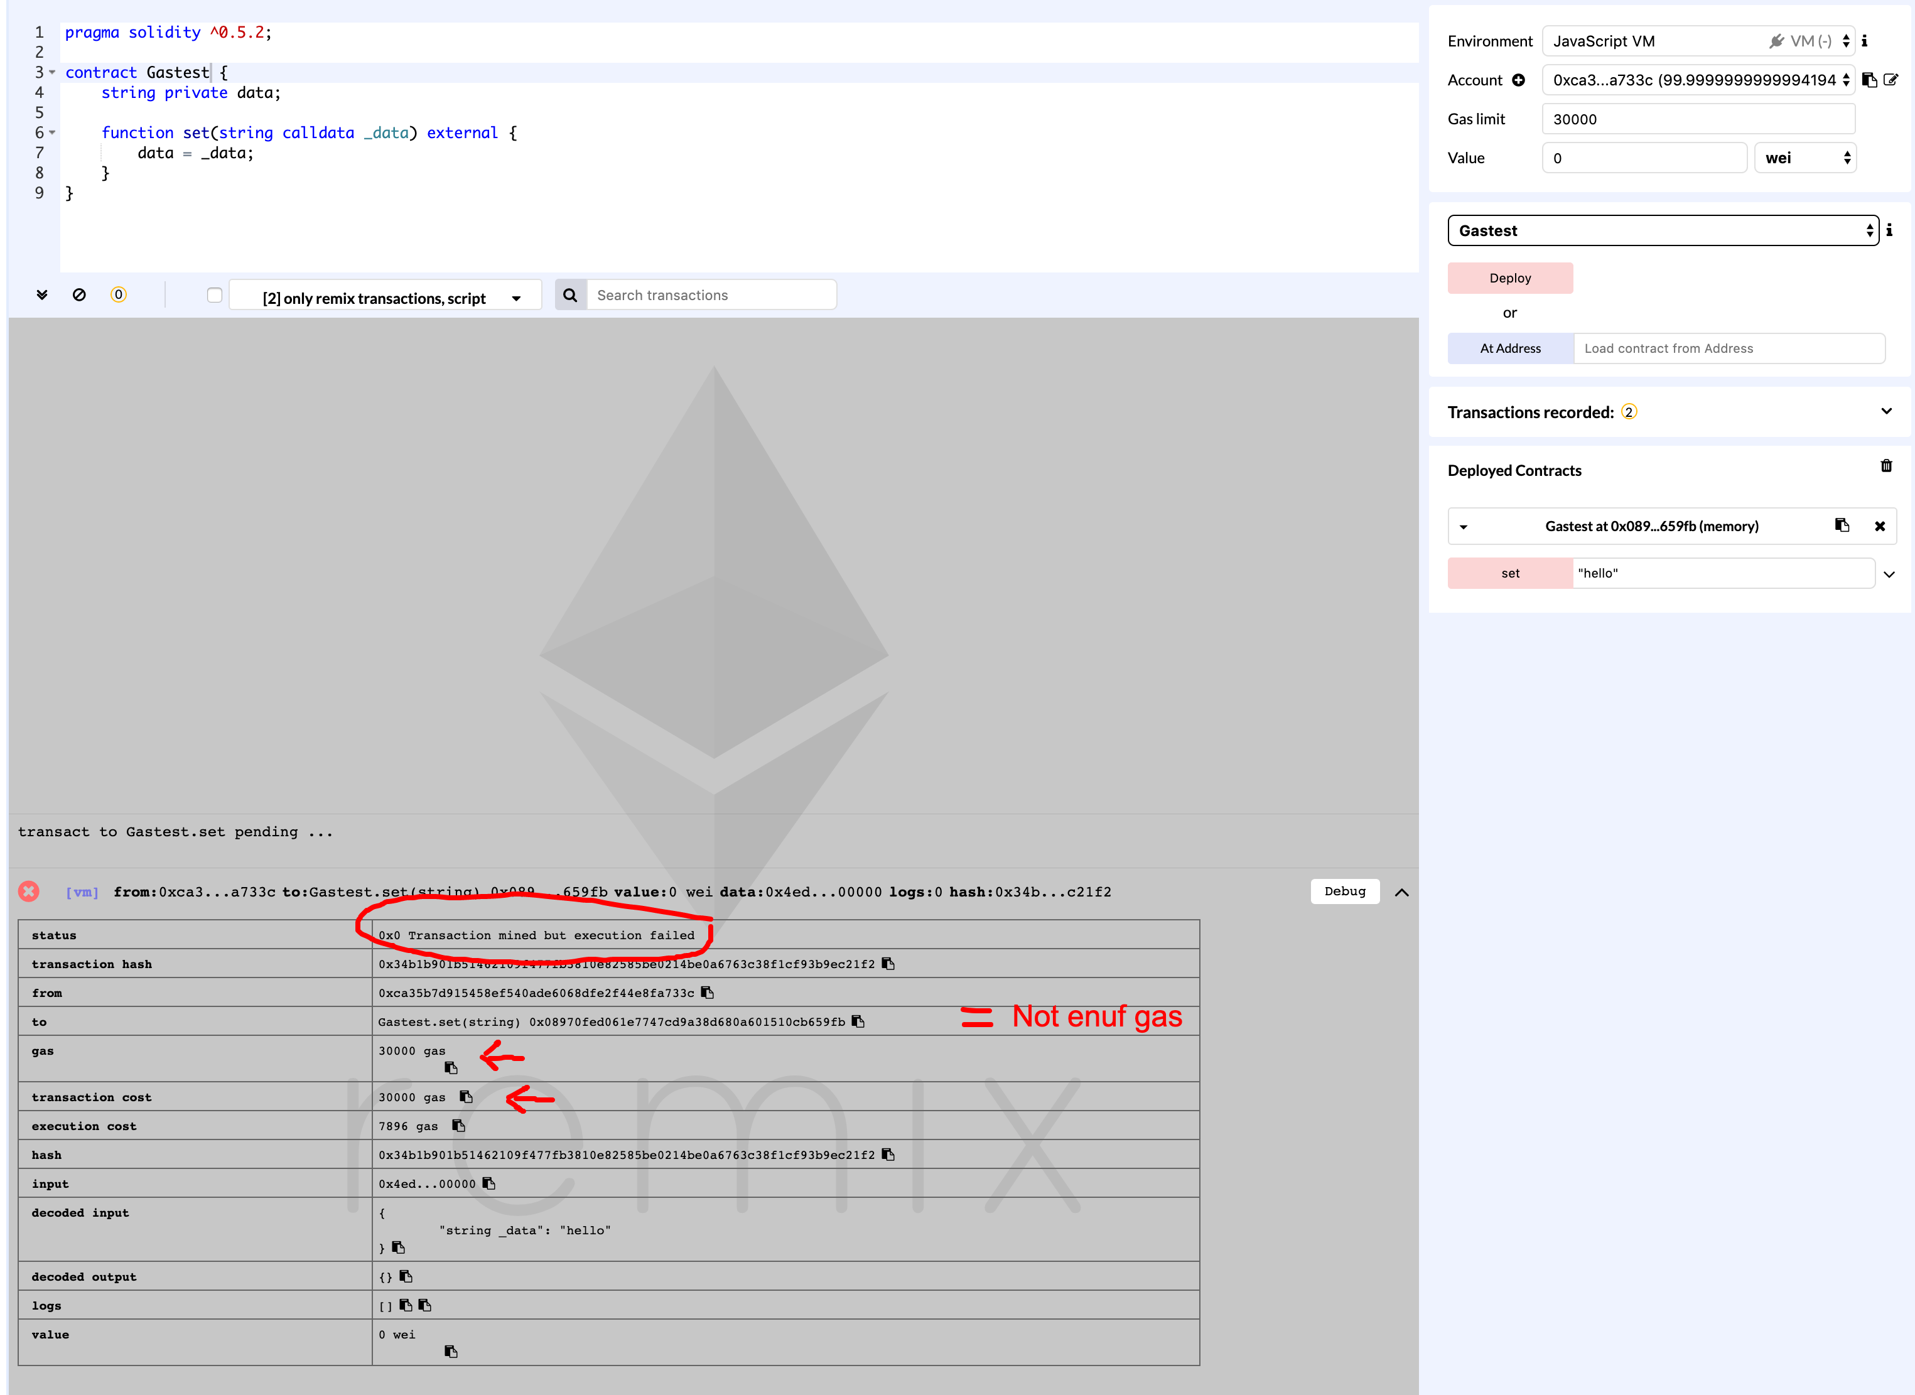Copy deployed Gastest contract address
1915x1395 pixels.
coord(1842,525)
